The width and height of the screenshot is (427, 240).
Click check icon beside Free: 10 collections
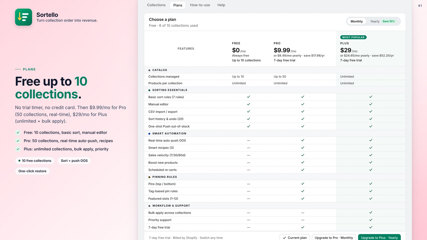[x=18, y=133]
